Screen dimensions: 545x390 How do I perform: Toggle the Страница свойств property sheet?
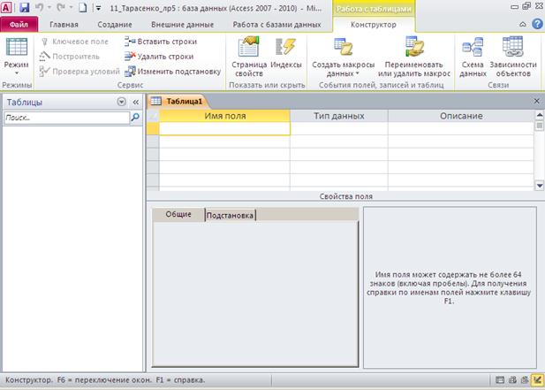(249, 57)
